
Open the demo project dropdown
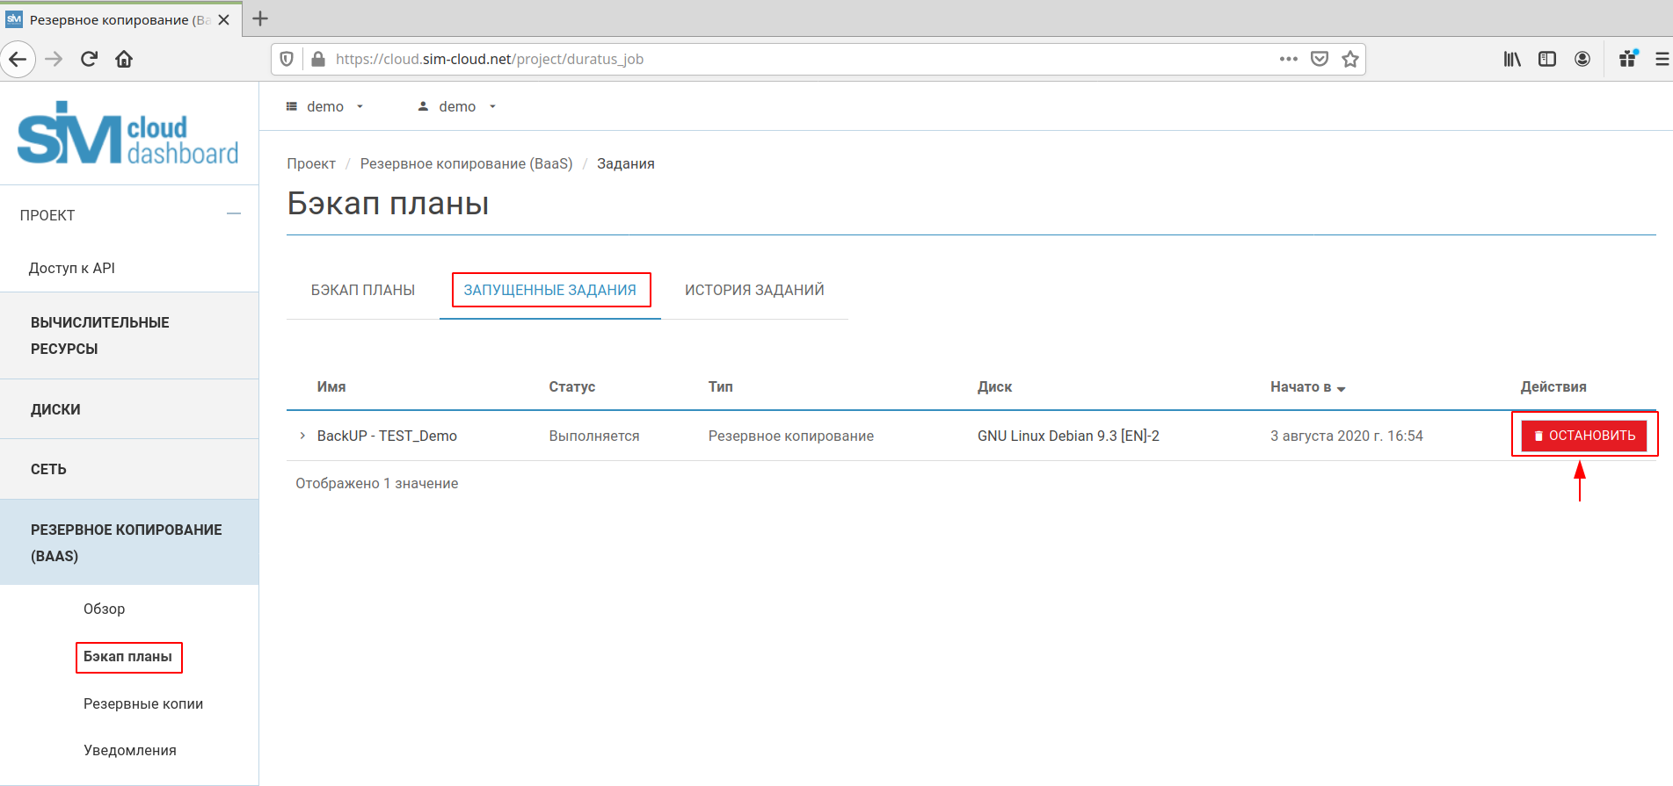(325, 106)
